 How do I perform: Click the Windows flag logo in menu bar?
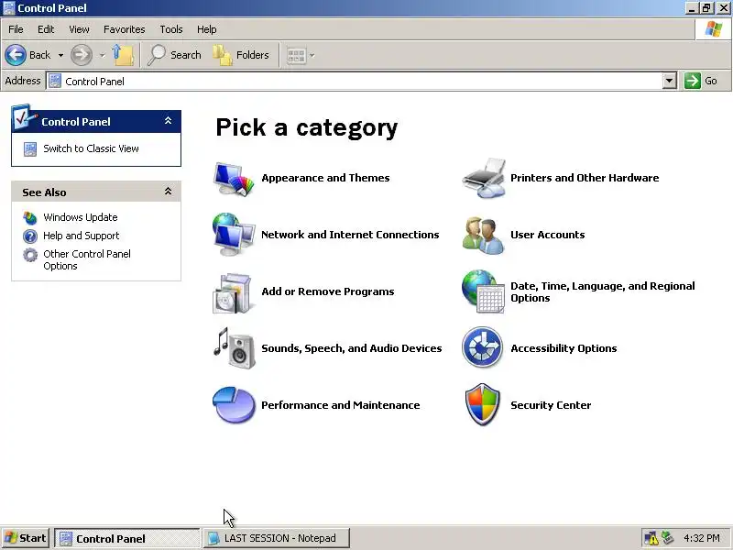tap(714, 29)
